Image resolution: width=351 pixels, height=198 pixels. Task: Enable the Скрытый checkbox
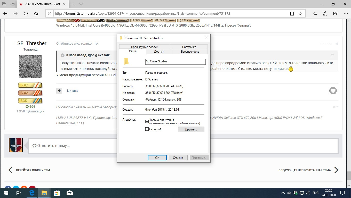tap(147, 129)
